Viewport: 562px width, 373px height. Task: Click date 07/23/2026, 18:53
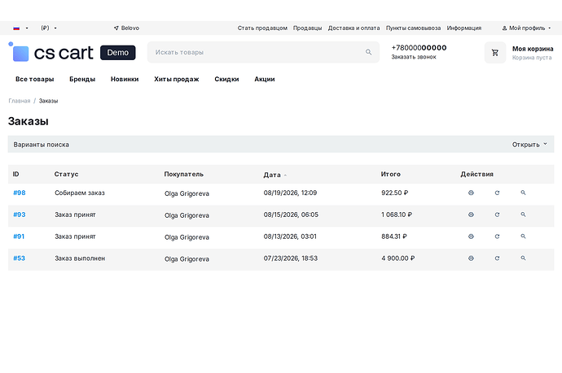(291, 258)
